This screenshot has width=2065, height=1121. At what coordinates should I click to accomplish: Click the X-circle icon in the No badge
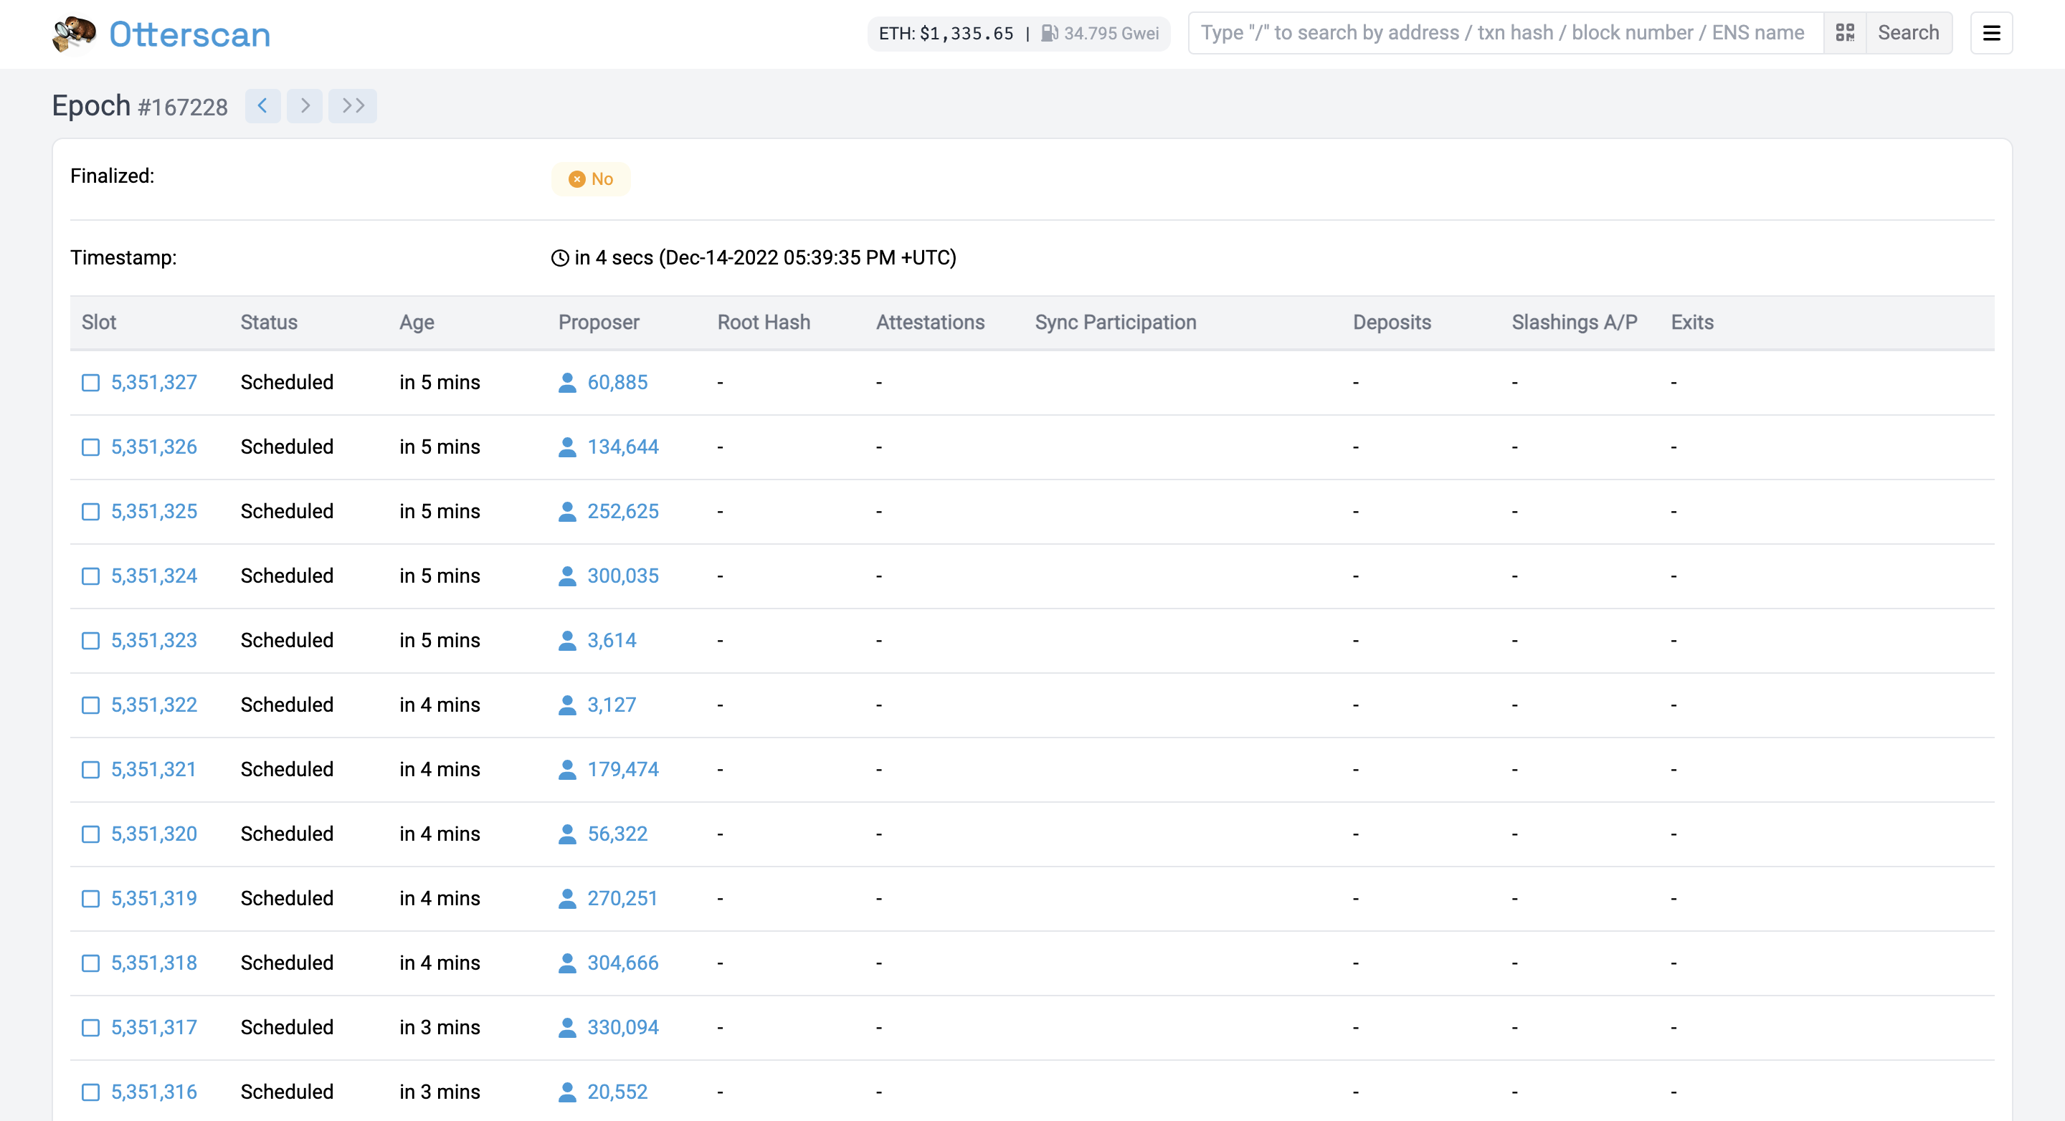pyautogui.click(x=577, y=178)
